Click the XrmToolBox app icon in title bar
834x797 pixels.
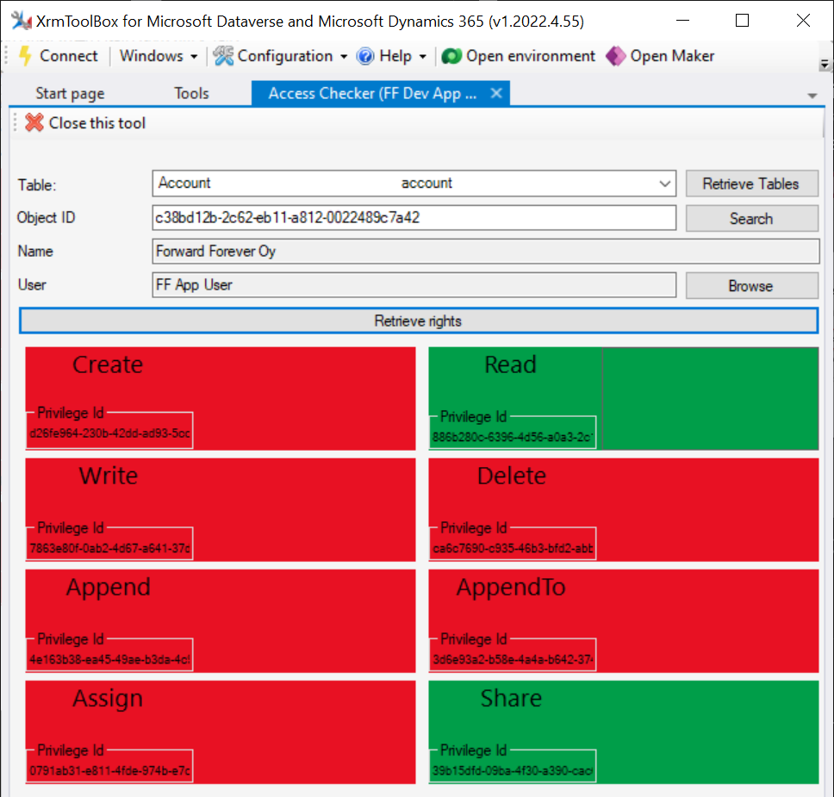coord(21,21)
